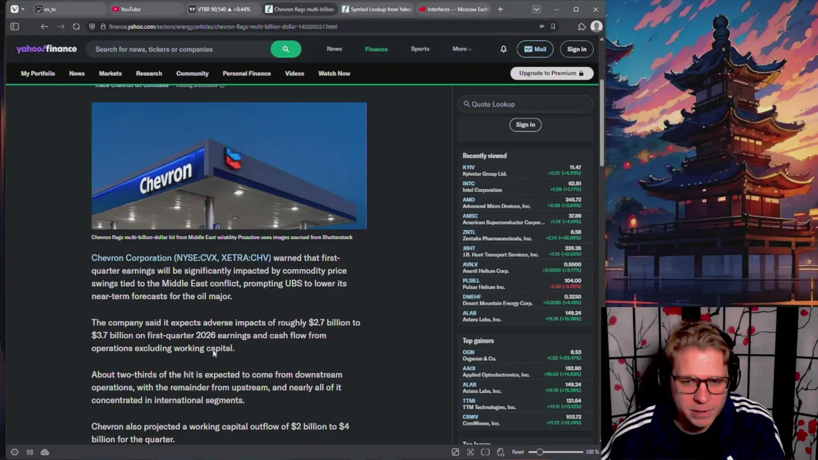Open KYIV Kyivstar Group recently viewed row
The width and height of the screenshot is (818, 460).
coord(521,171)
